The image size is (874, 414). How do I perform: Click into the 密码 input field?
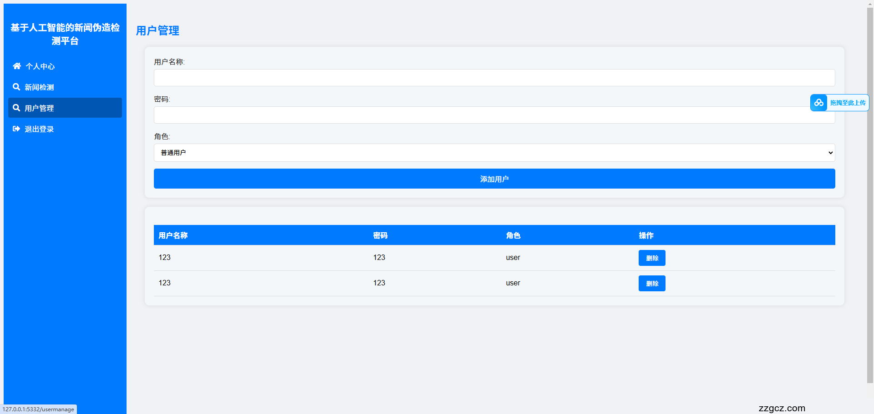(x=478, y=115)
